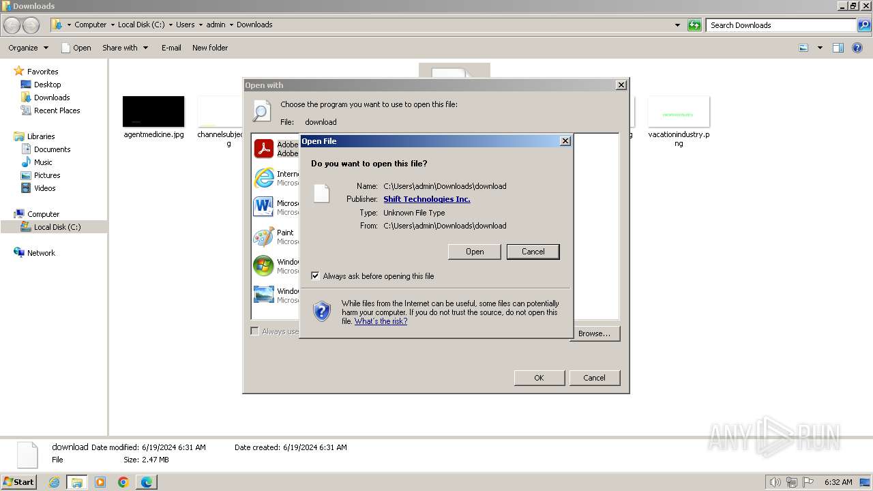Screen dimensions: 873x491
Task: Click the change view icon
Action: [x=803, y=48]
